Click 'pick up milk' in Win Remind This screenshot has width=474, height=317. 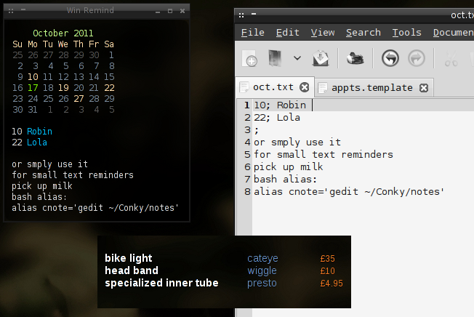[x=42, y=186]
